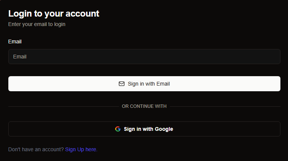Click the Email label above the field

15,41
